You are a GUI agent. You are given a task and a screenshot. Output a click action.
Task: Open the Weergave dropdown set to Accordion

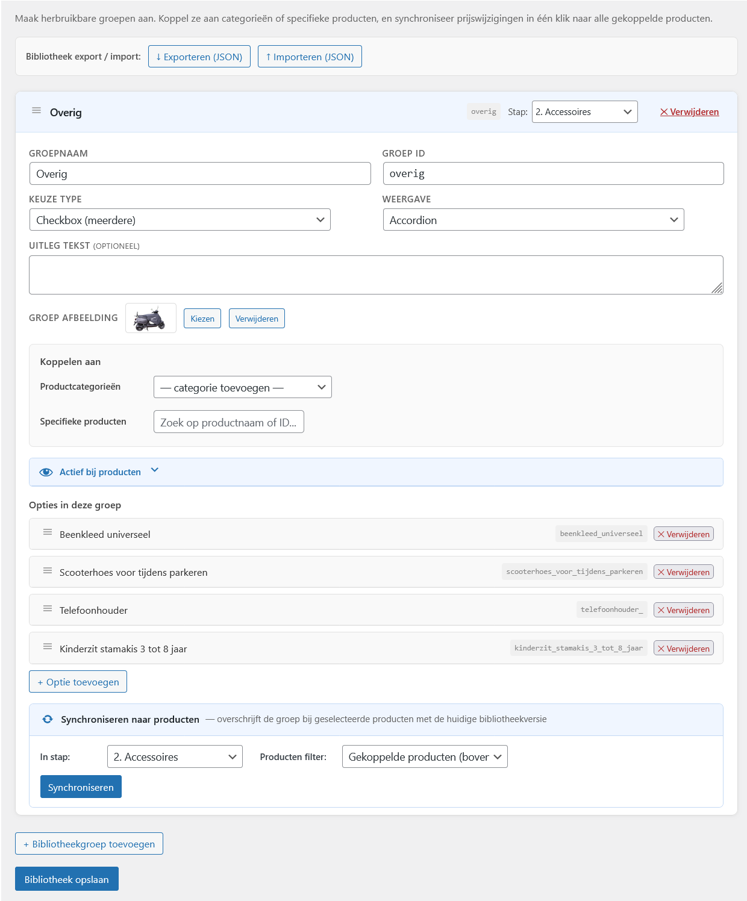pos(534,219)
